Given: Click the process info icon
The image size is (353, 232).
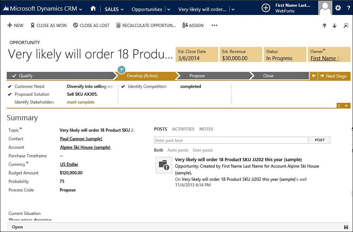Looking at the screenshot, I should pyautogui.click(x=339, y=106).
